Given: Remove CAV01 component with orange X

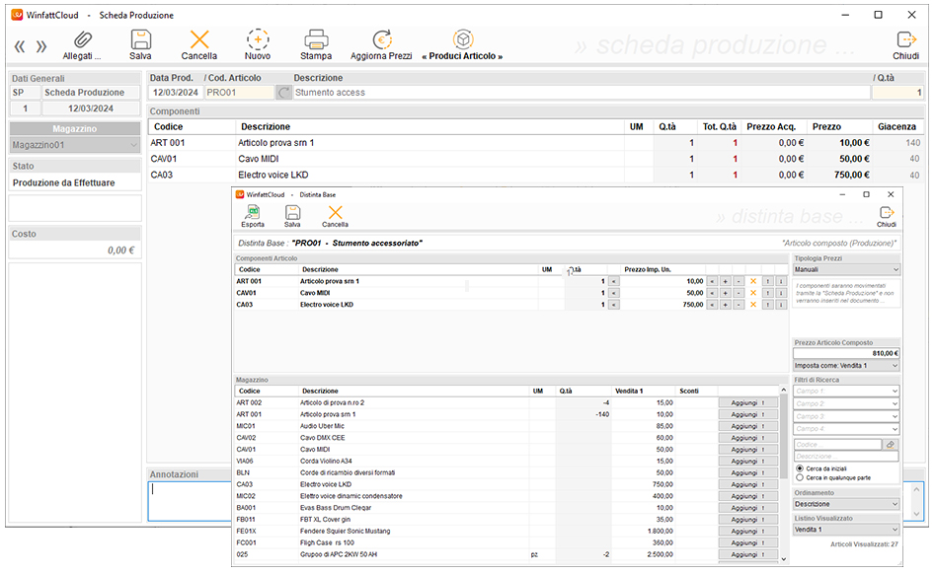Looking at the screenshot, I should pos(753,293).
